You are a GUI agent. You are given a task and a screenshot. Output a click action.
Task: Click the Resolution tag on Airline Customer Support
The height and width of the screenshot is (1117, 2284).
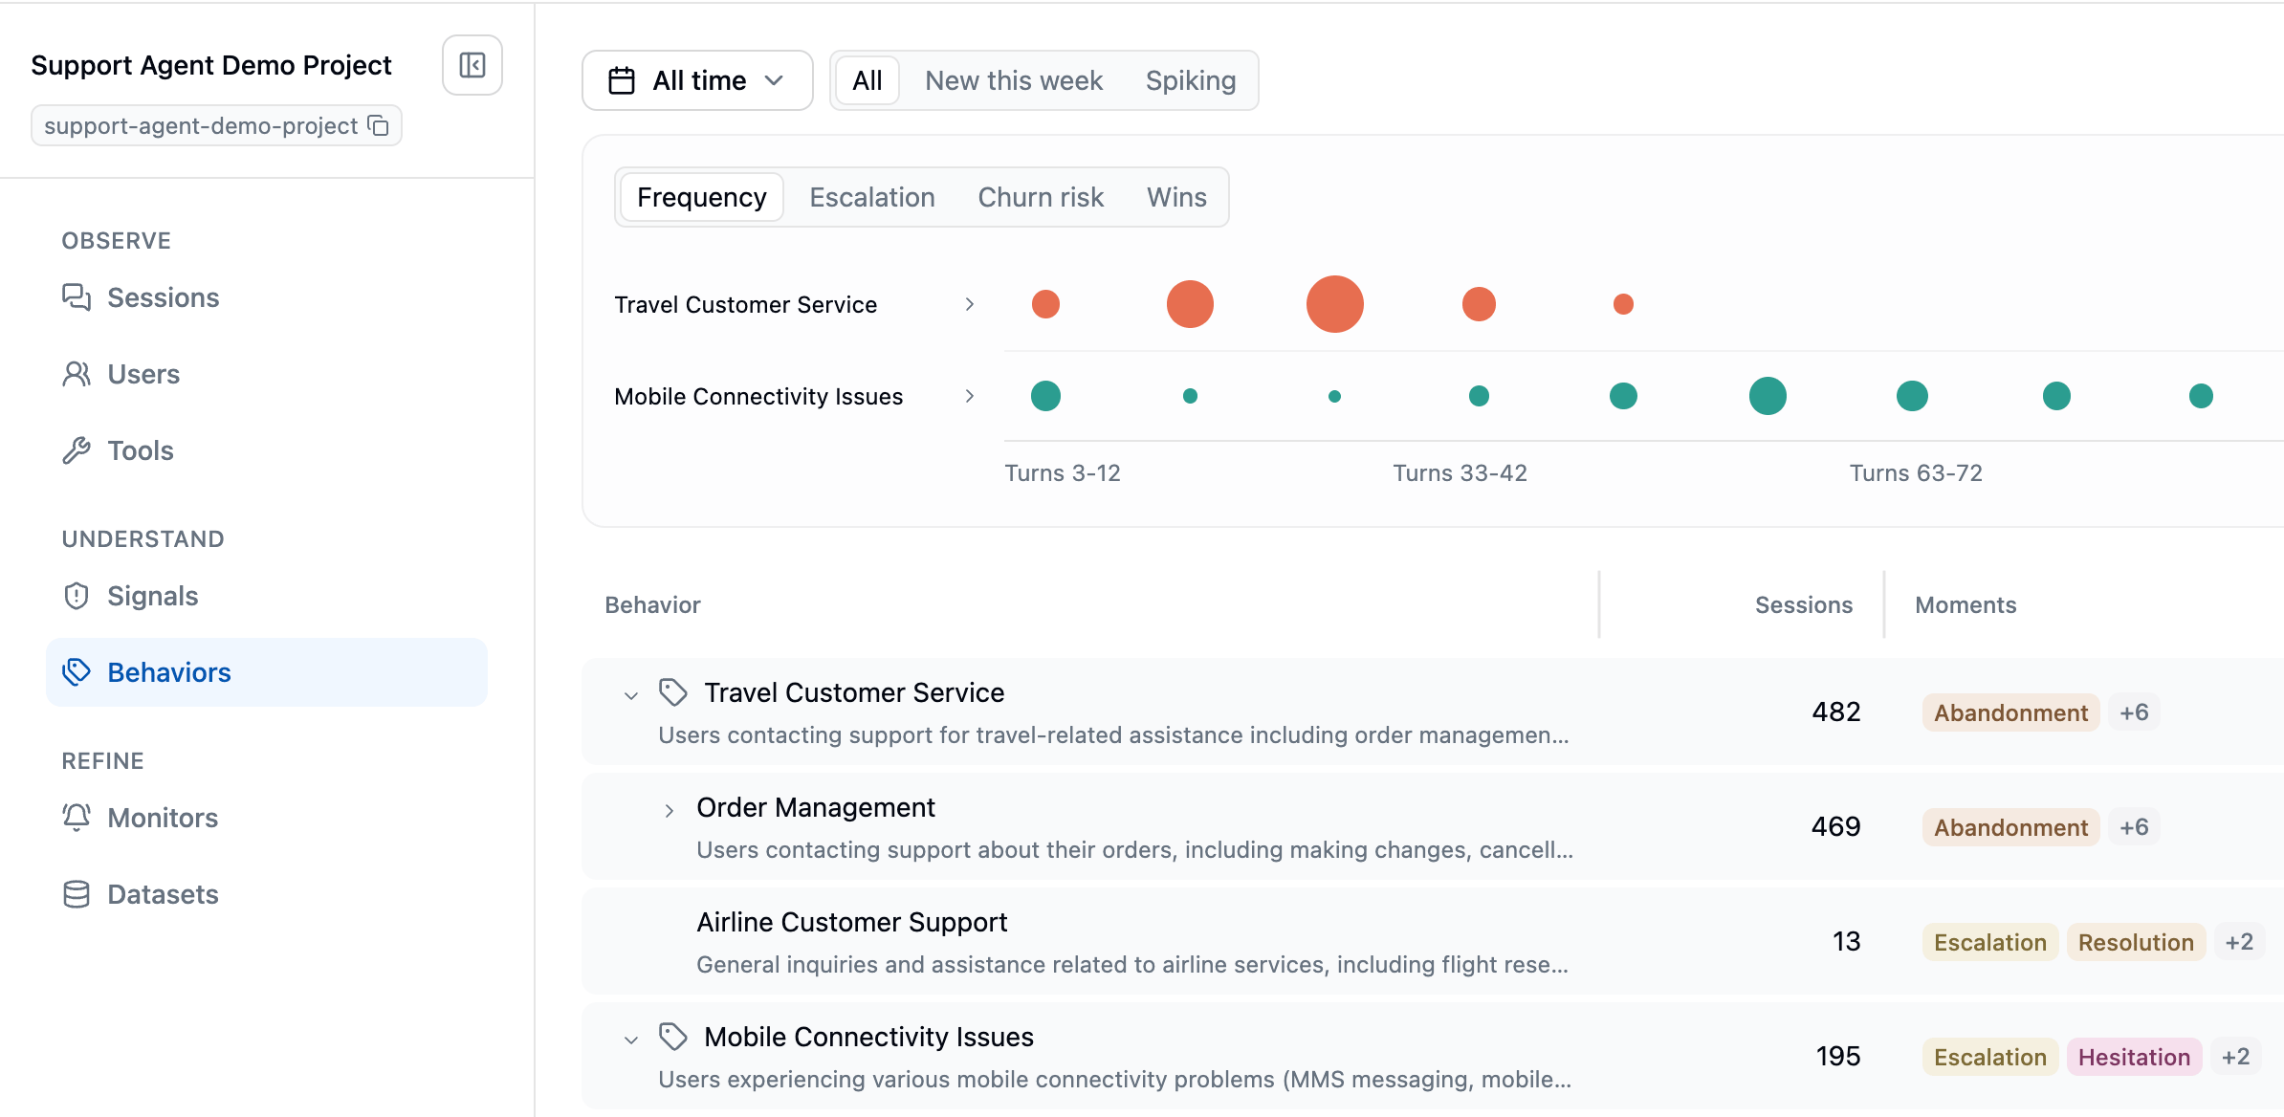pos(2136,942)
